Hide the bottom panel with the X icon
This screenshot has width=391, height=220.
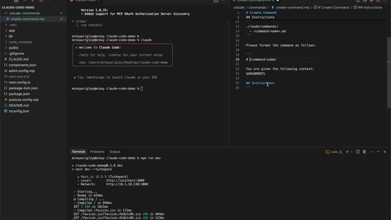[x=385, y=152]
